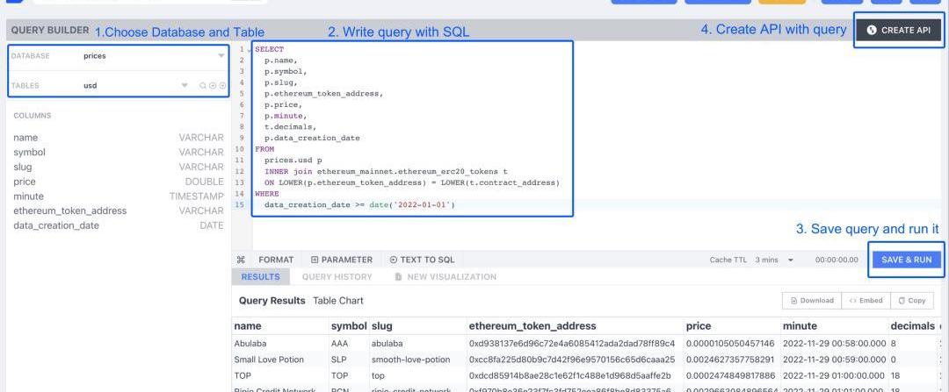Click the last circular icon beside the usd table
949x392 pixels.
222,86
